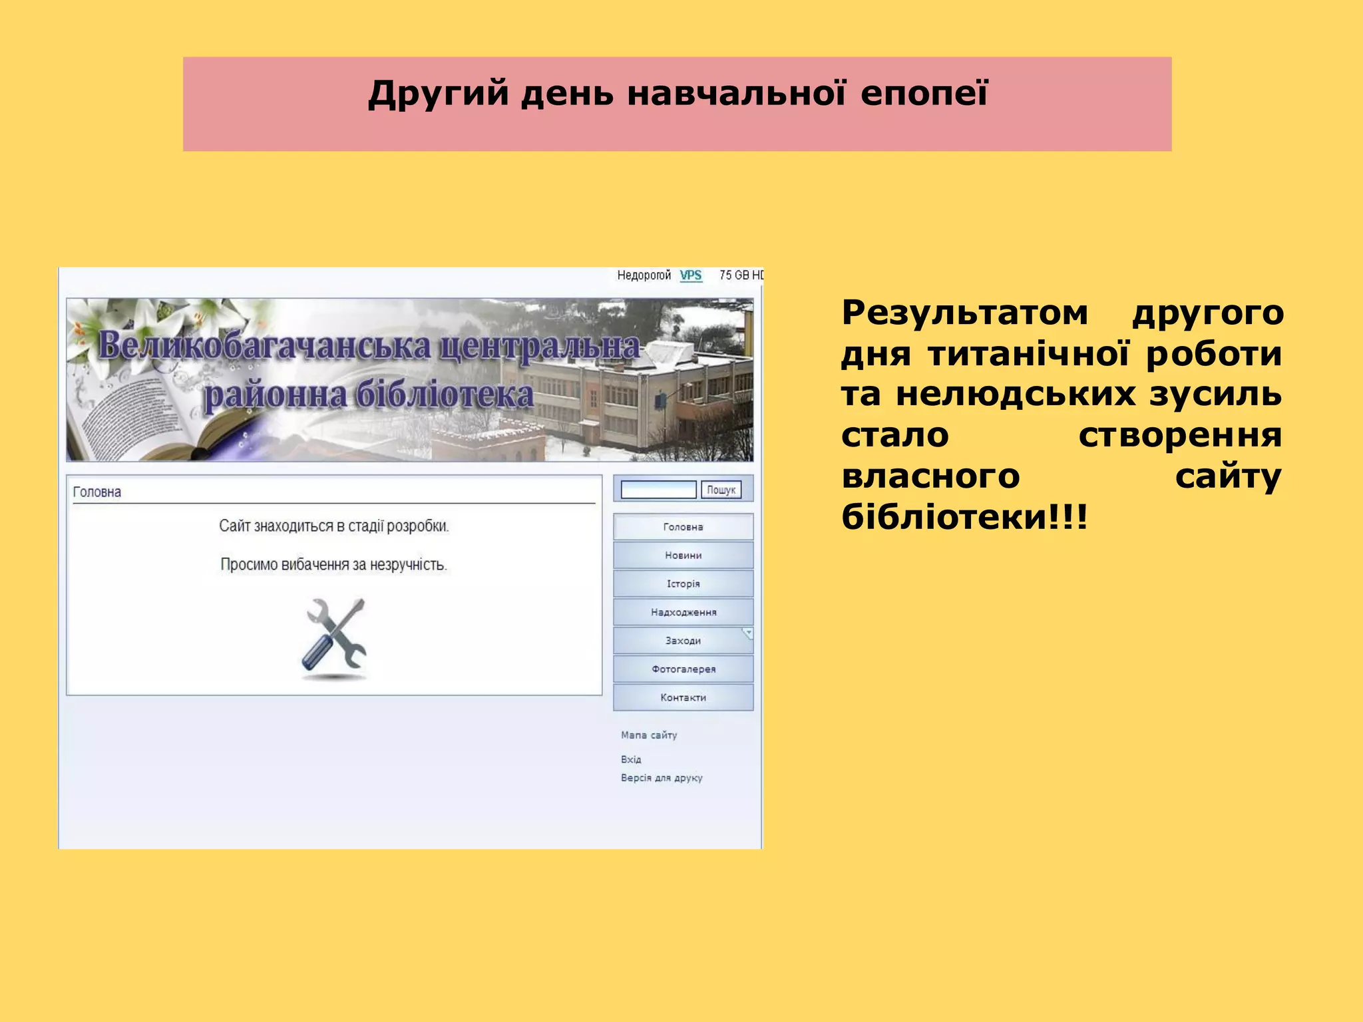This screenshot has width=1363, height=1022.
Task: Click the Головна page heading
Action: pyautogui.click(x=97, y=492)
